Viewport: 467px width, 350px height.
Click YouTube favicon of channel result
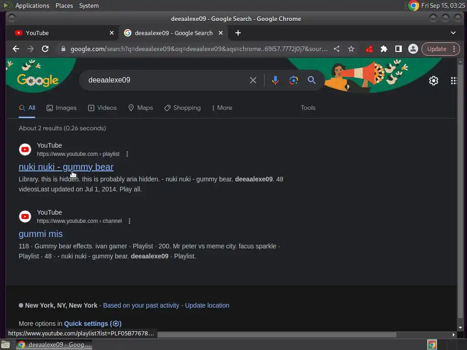coord(25,216)
